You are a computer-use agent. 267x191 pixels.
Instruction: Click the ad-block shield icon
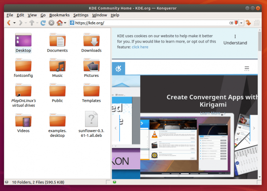236,23
